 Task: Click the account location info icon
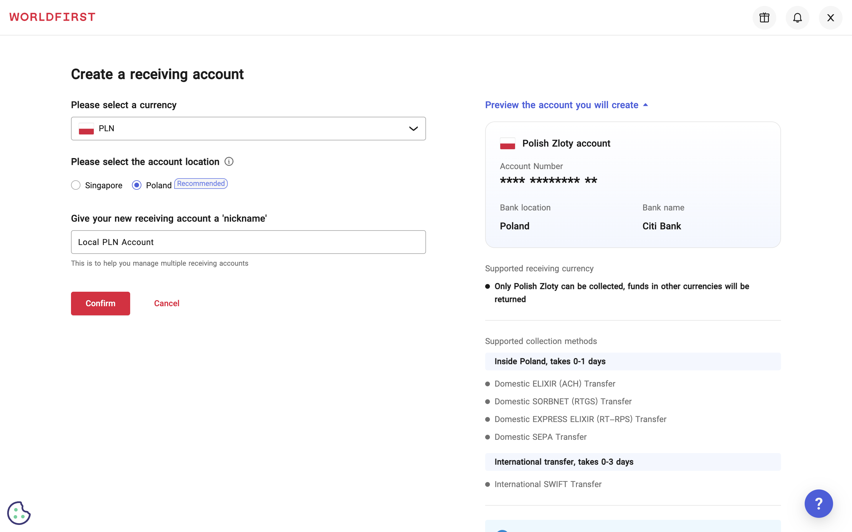[x=229, y=161]
